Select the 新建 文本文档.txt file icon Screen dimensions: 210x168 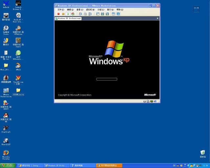click(6, 55)
